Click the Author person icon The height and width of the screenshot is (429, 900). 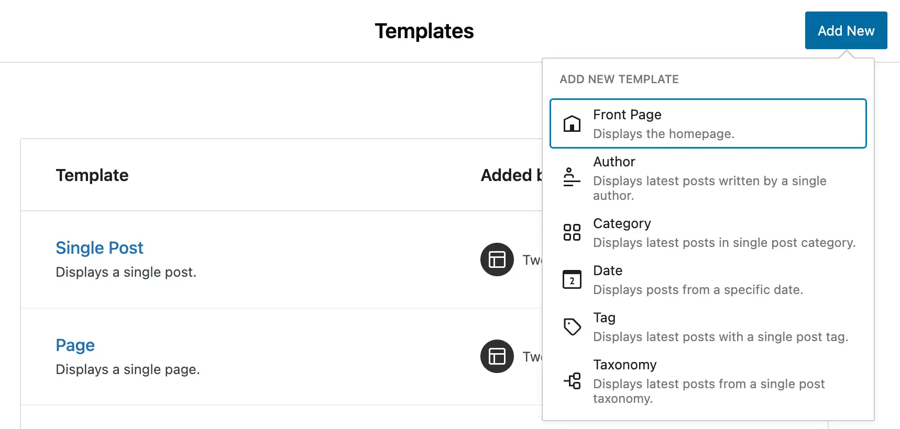[x=572, y=177]
